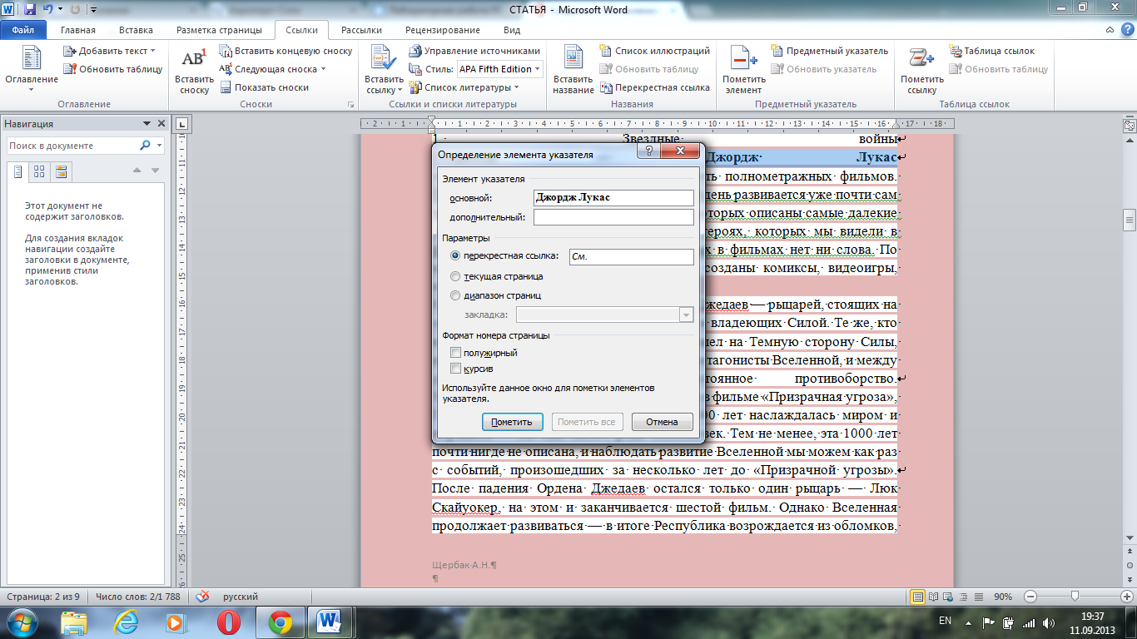Open the закладка dropdown list

tap(686, 315)
